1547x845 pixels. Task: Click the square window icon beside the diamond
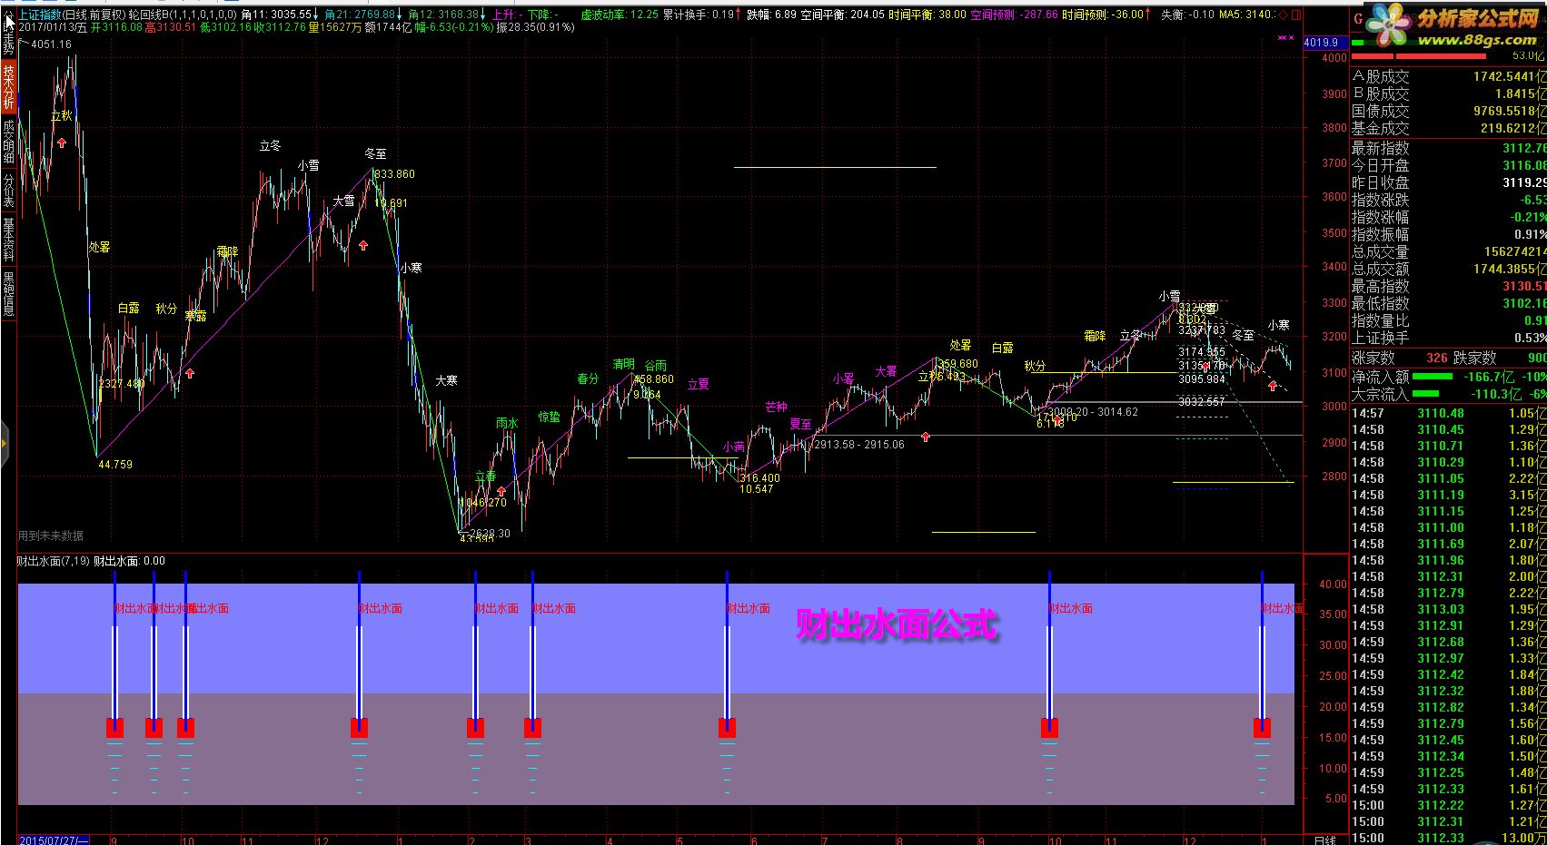(x=1296, y=15)
